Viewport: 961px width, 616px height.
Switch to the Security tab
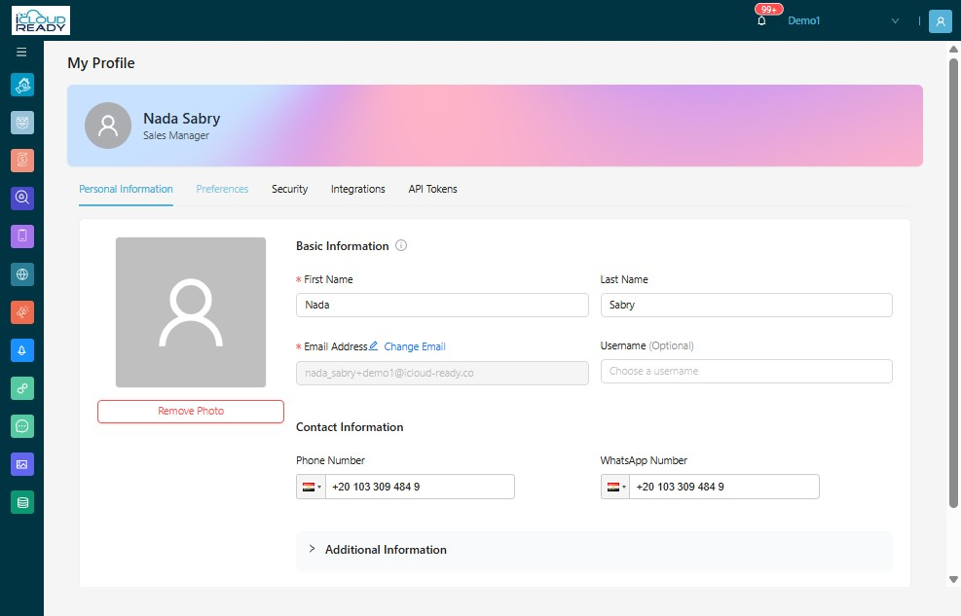tap(289, 189)
